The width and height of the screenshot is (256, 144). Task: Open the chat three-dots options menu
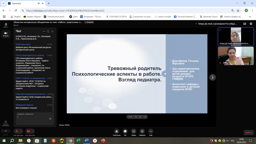tap(44, 31)
